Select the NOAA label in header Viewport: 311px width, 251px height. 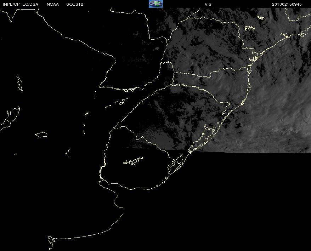53,4
